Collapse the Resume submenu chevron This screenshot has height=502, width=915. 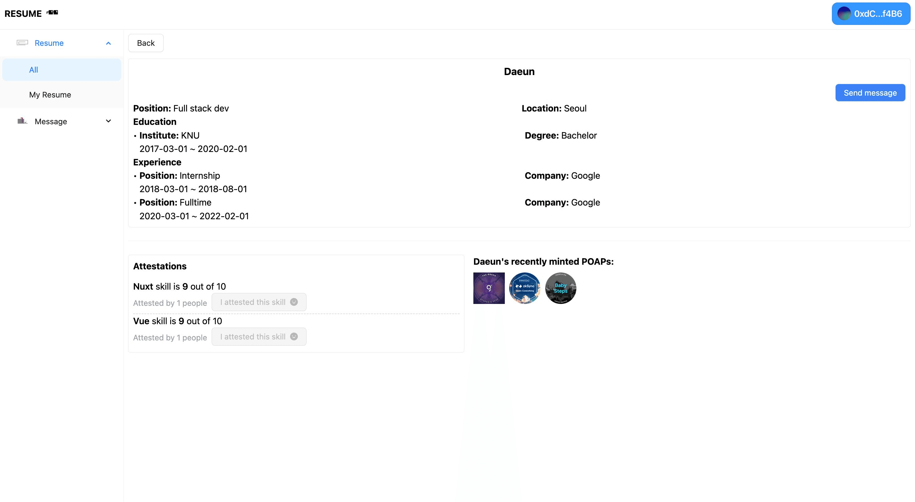coord(108,43)
